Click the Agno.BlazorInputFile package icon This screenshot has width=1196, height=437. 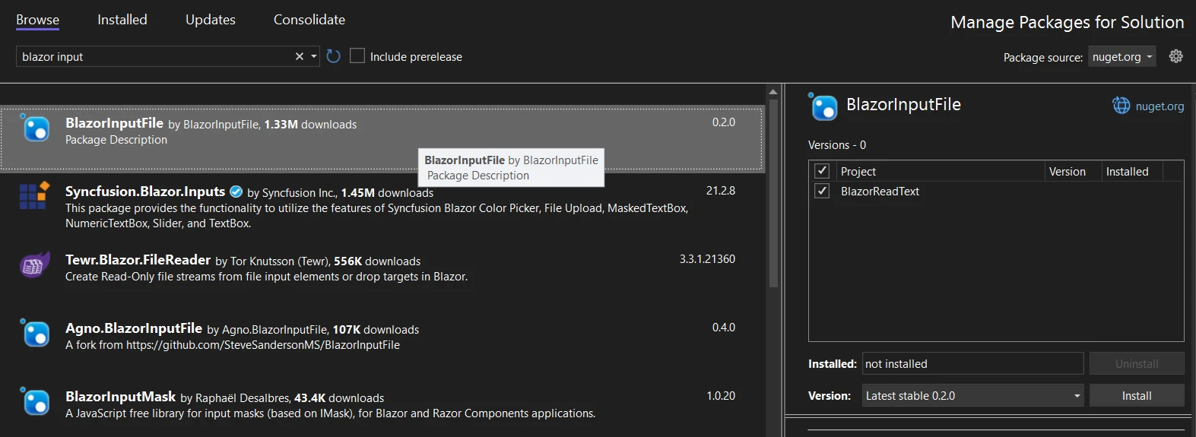point(34,333)
